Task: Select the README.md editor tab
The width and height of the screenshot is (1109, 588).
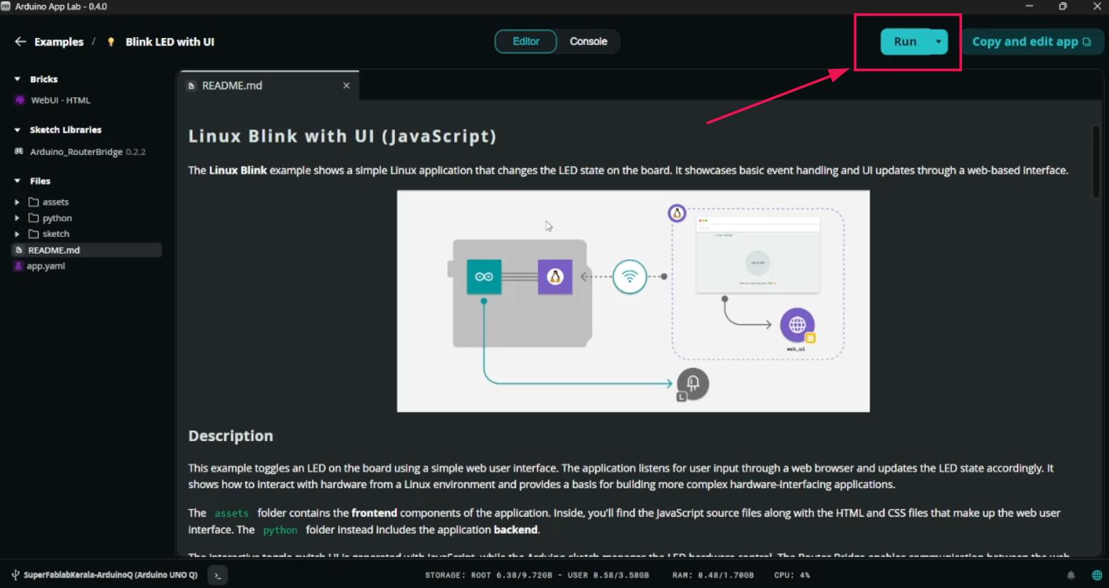Action: [x=270, y=86]
